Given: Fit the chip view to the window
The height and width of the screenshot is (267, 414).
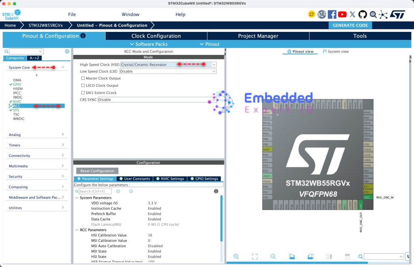Looking at the screenshot, I should [255, 257].
